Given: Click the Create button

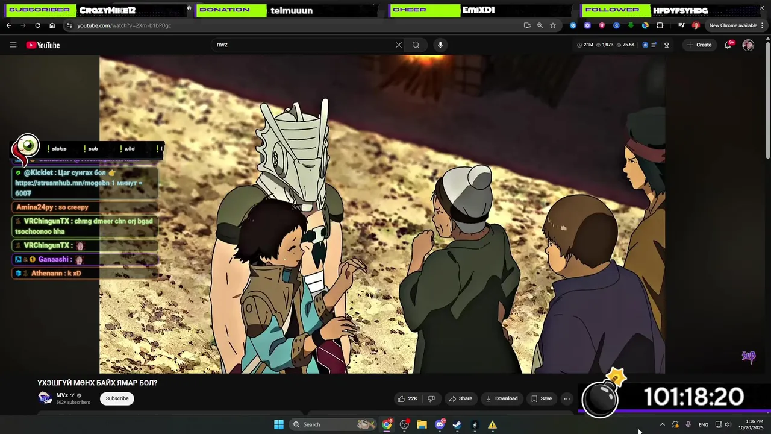Looking at the screenshot, I should coord(699,45).
